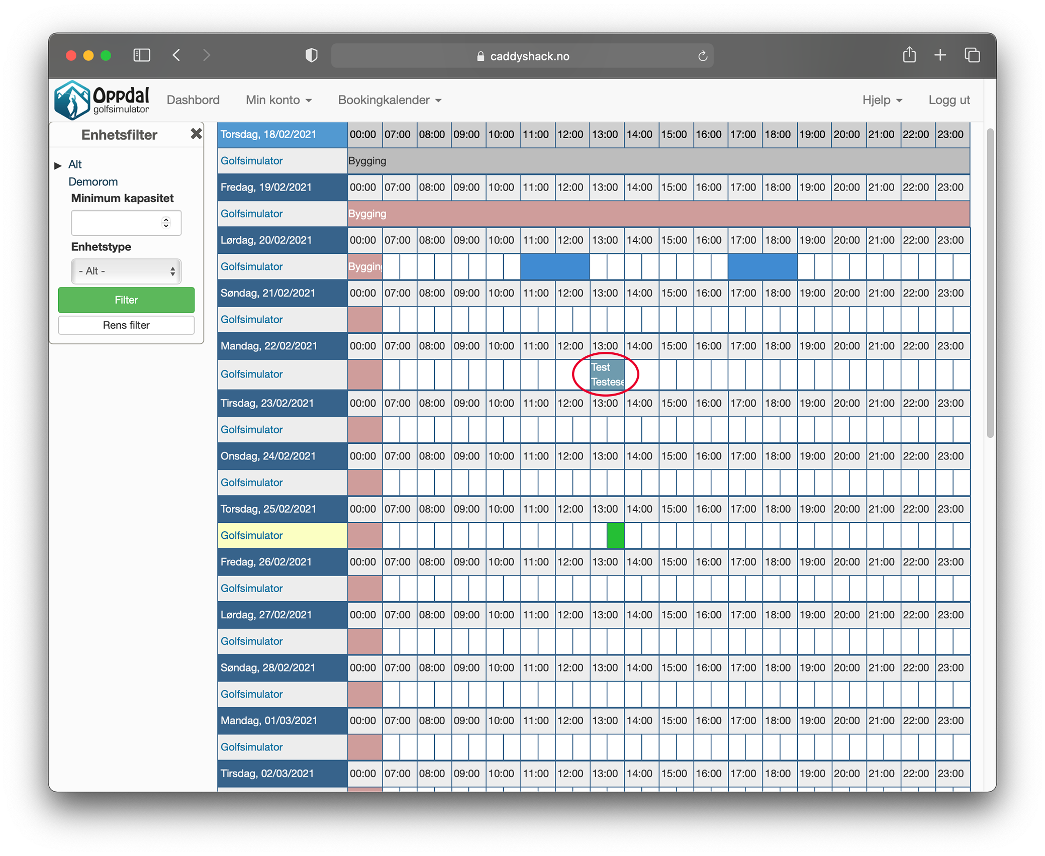1045x856 pixels.
Task: Click the green Filter button
Action: (126, 300)
